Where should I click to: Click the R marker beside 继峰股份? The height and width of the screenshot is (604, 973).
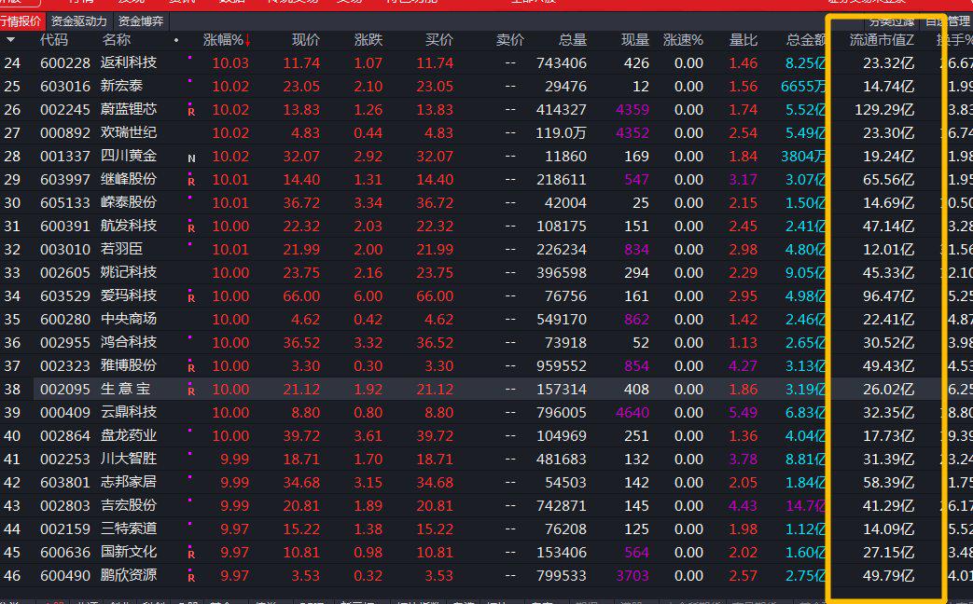coord(191,182)
